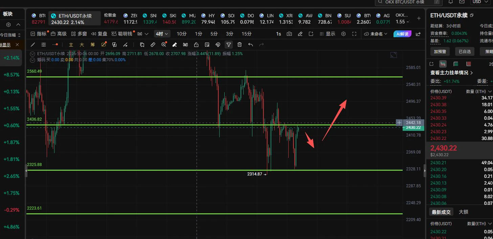493x239 pixels.
Task: Toggle the drawing filter funnel icon
Action: [x=229, y=45]
